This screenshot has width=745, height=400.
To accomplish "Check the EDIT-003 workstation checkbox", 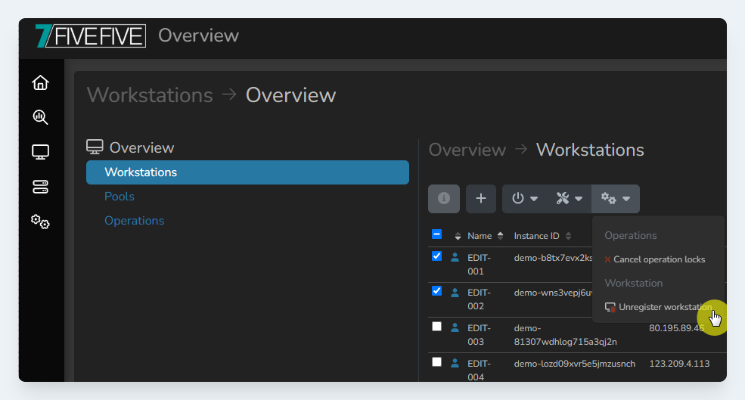I will pyautogui.click(x=436, y=327).
